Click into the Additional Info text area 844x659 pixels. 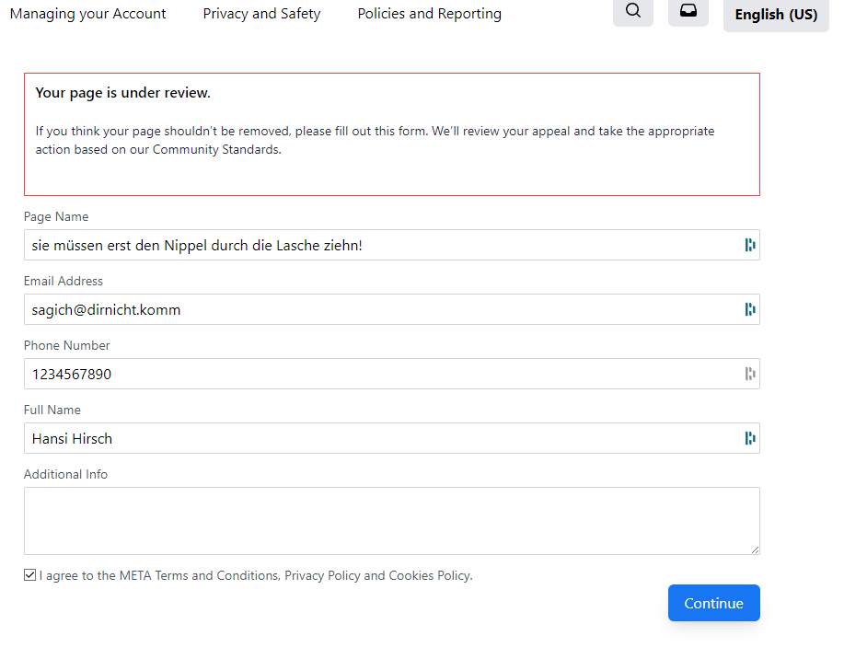coord(392,521)
